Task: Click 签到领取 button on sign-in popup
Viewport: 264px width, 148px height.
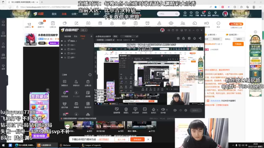Action: (39, 136)
